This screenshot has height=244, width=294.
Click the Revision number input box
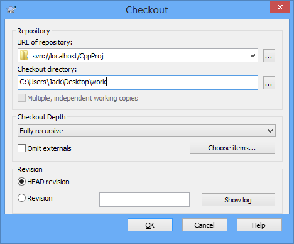(144, 200)
